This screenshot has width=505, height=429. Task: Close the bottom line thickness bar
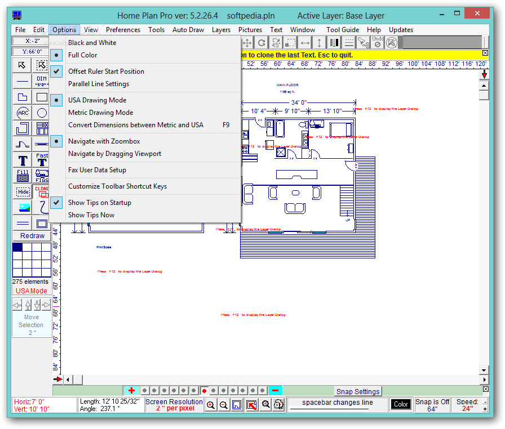pyautogui.click(x=486, y=389)
